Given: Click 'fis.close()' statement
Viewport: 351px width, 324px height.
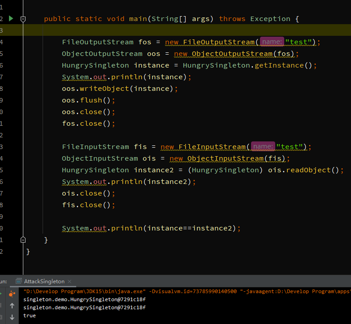Looking at the screenshot, I should 88,205.
